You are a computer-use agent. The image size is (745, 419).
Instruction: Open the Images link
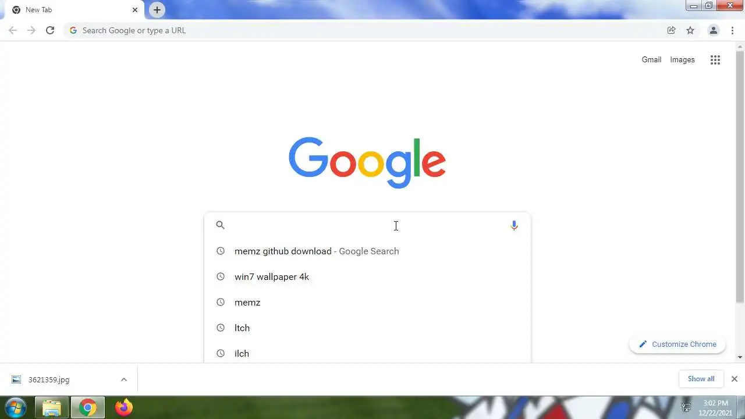tap(682, 59)
